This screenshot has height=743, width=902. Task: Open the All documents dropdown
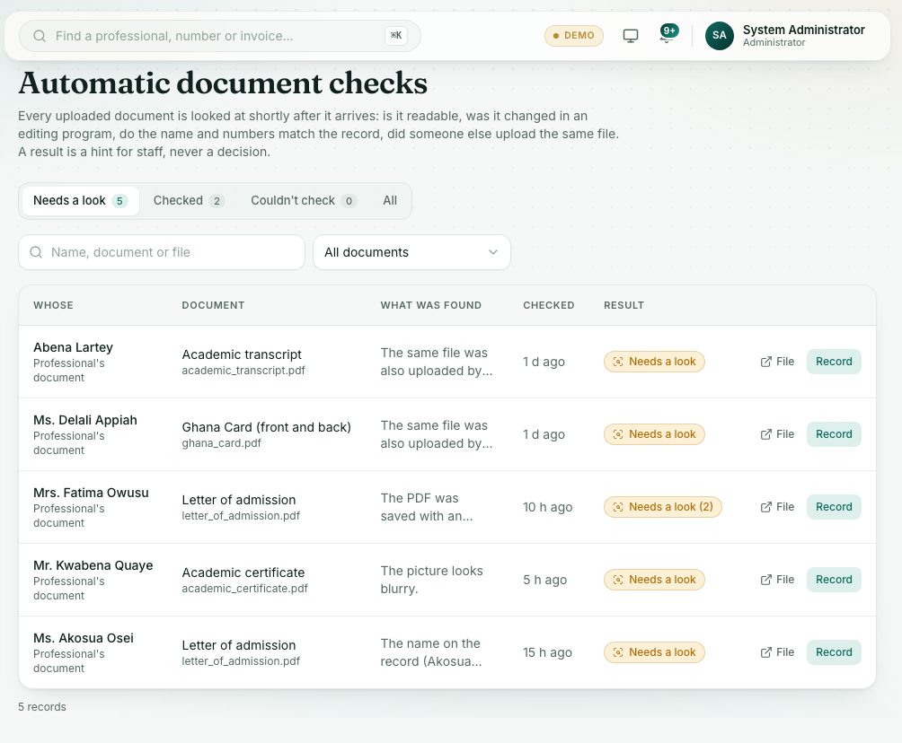pyautogui.click(x=411, y=252)
